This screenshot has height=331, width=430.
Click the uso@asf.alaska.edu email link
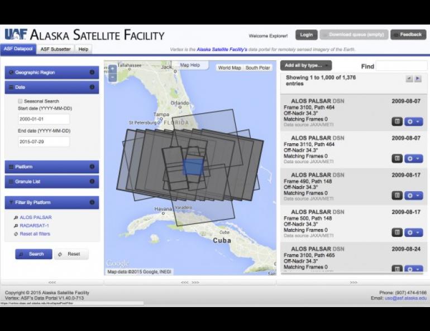[405, 298]
